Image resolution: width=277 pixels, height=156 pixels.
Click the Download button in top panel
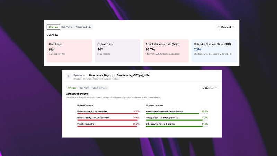click(x=226, y=27)
